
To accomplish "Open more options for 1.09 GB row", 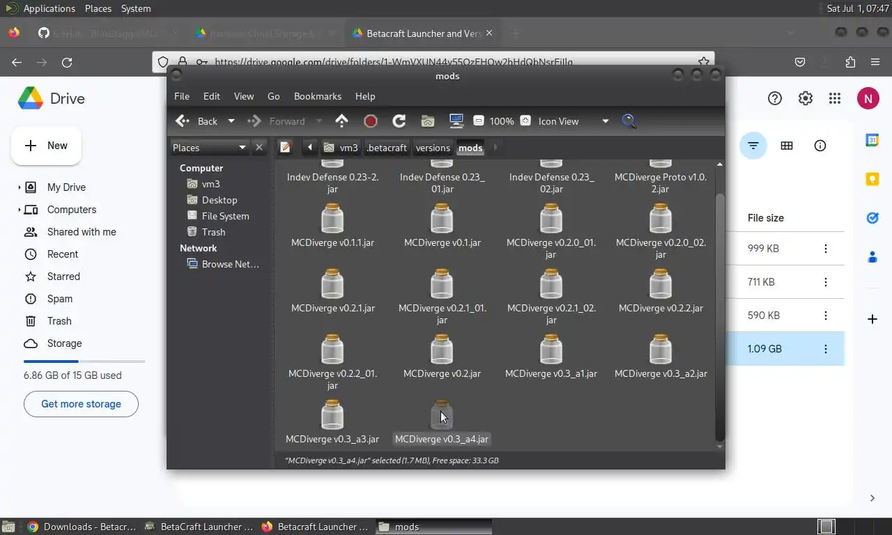I will point(826,349).
